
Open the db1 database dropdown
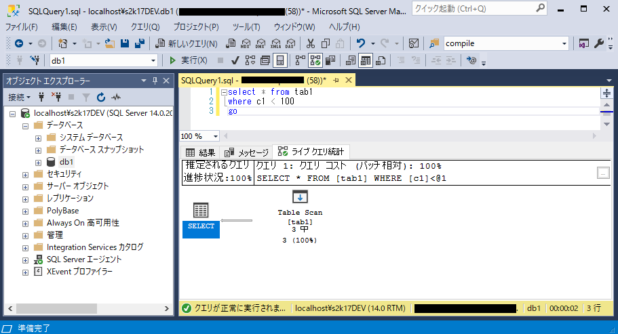click(153, 60)
